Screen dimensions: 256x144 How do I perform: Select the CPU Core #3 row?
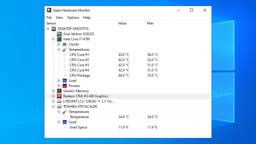128,65
